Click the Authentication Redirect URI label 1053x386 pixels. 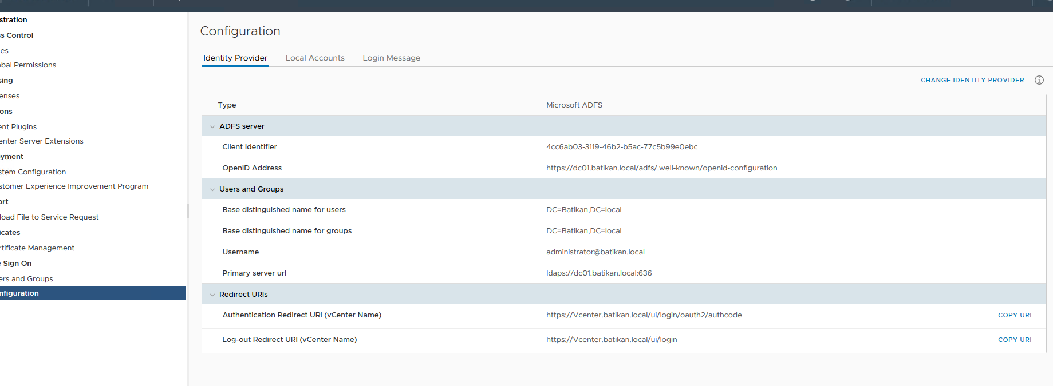[x=302, y=315]
